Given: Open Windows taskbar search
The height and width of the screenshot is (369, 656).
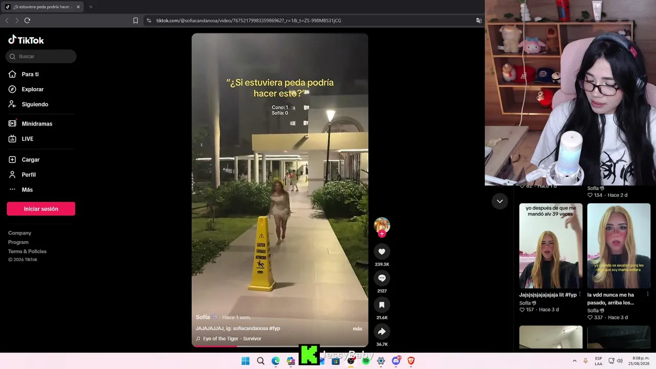Looking at the screenshot, I should point(260,361).
